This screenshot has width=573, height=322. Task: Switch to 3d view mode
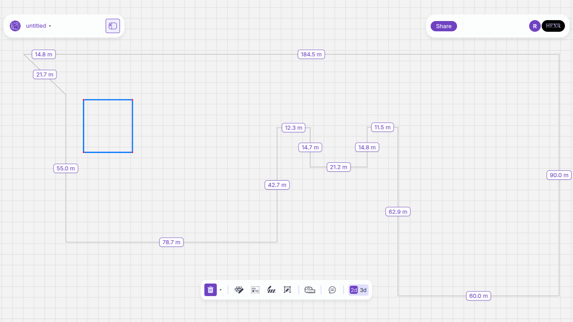click(x=363, y=290)
